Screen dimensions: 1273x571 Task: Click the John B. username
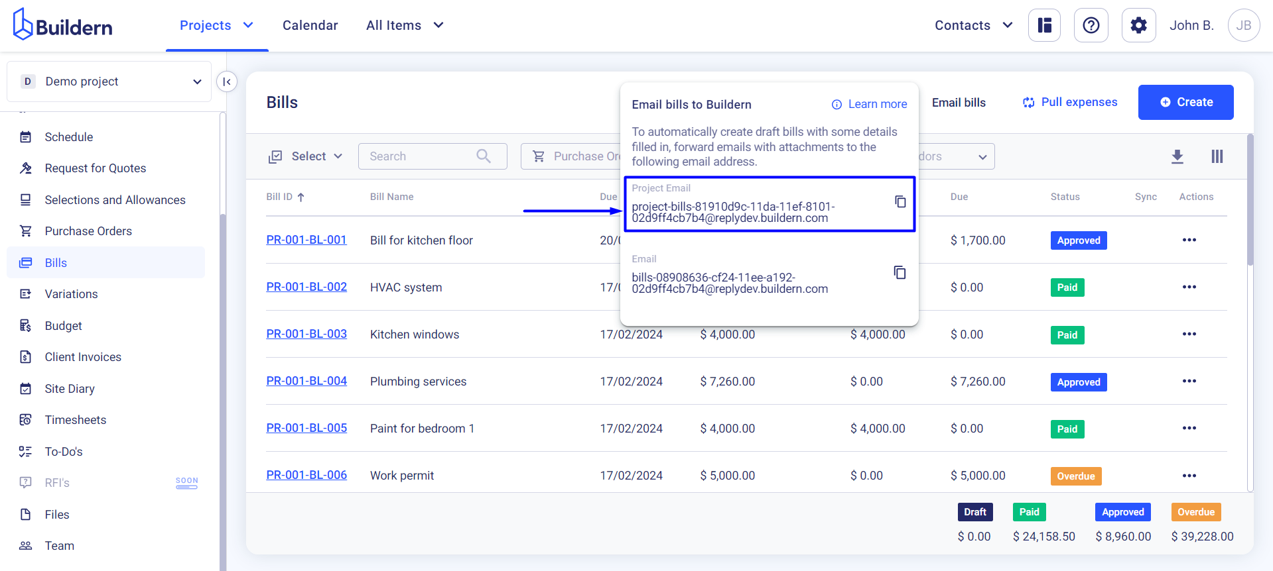(x=1191, y=25)
